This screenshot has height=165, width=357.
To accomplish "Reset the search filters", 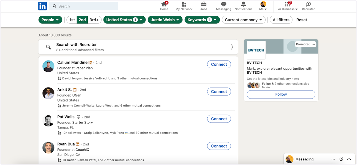I will tap(302, 20).
